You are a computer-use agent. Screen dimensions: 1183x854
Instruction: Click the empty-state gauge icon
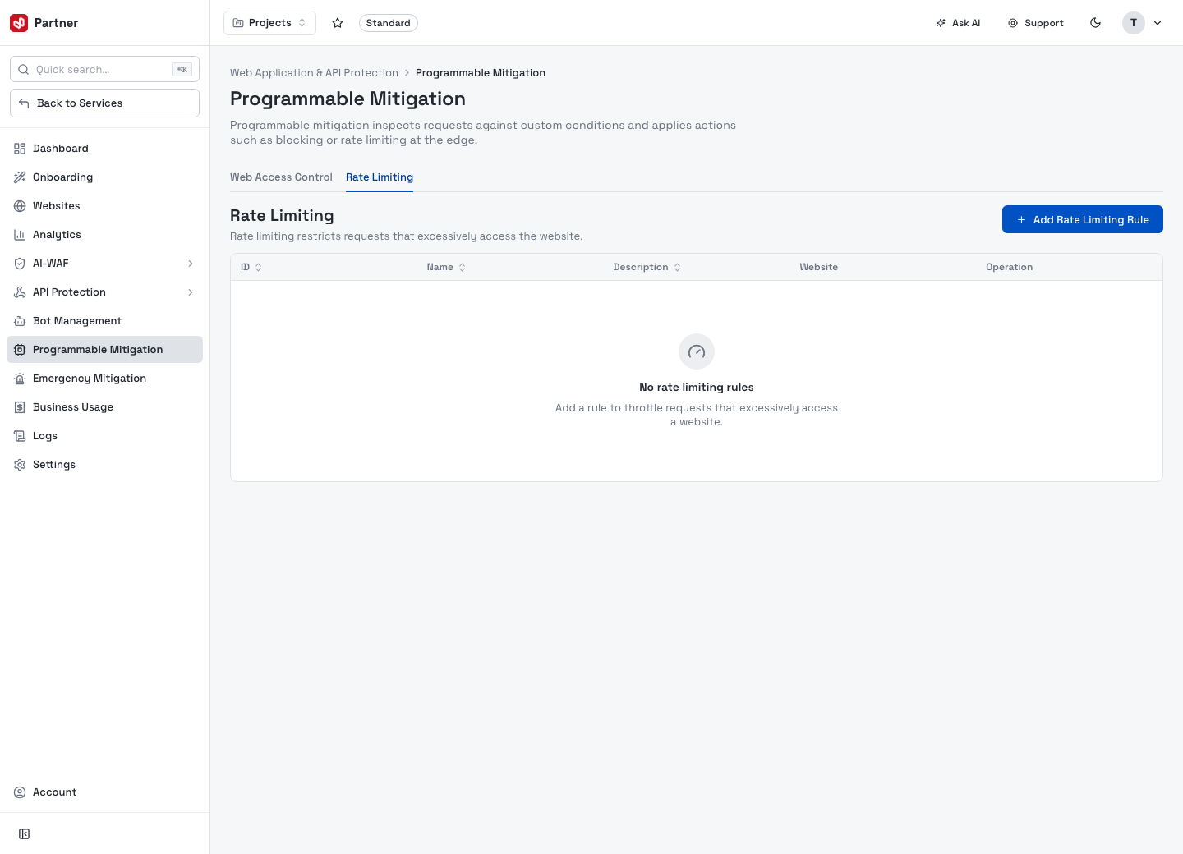697,351
